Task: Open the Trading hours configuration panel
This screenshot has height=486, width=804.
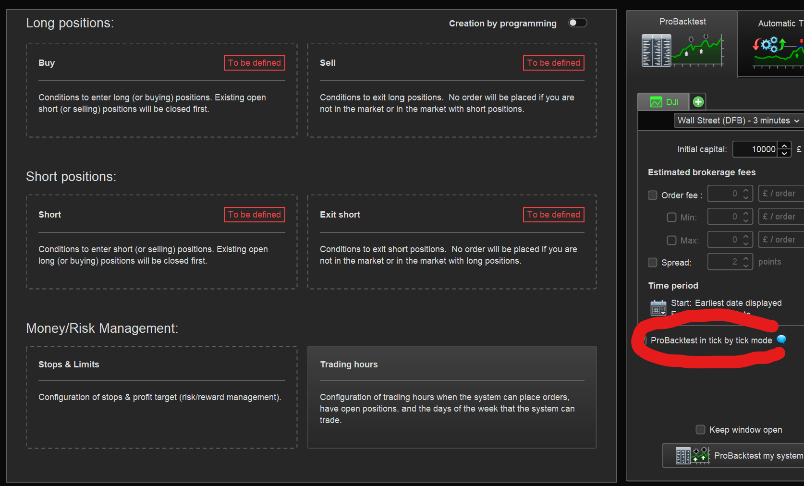Action: (451, 397)
